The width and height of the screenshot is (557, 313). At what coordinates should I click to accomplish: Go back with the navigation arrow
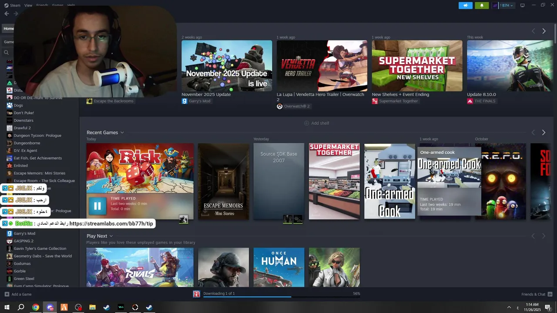pos(7,13)
